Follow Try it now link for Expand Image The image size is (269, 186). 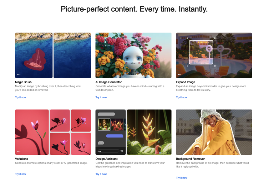point(181,97)
